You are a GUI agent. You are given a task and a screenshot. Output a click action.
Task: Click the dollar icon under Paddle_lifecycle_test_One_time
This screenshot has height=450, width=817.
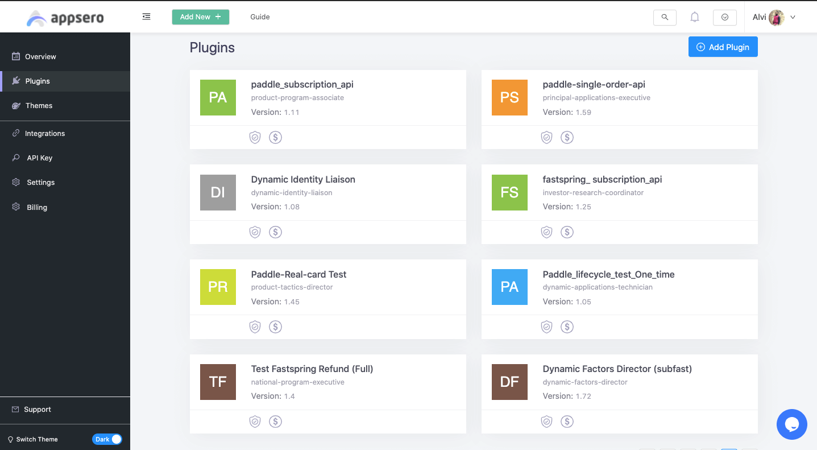tap(567, 327)
